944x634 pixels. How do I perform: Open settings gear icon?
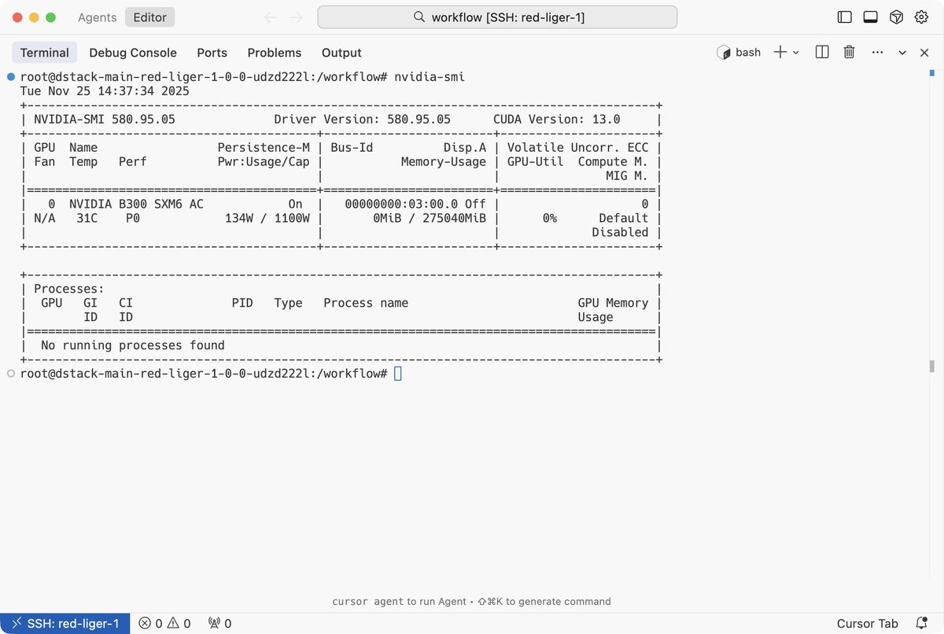(x=921, y=17)
